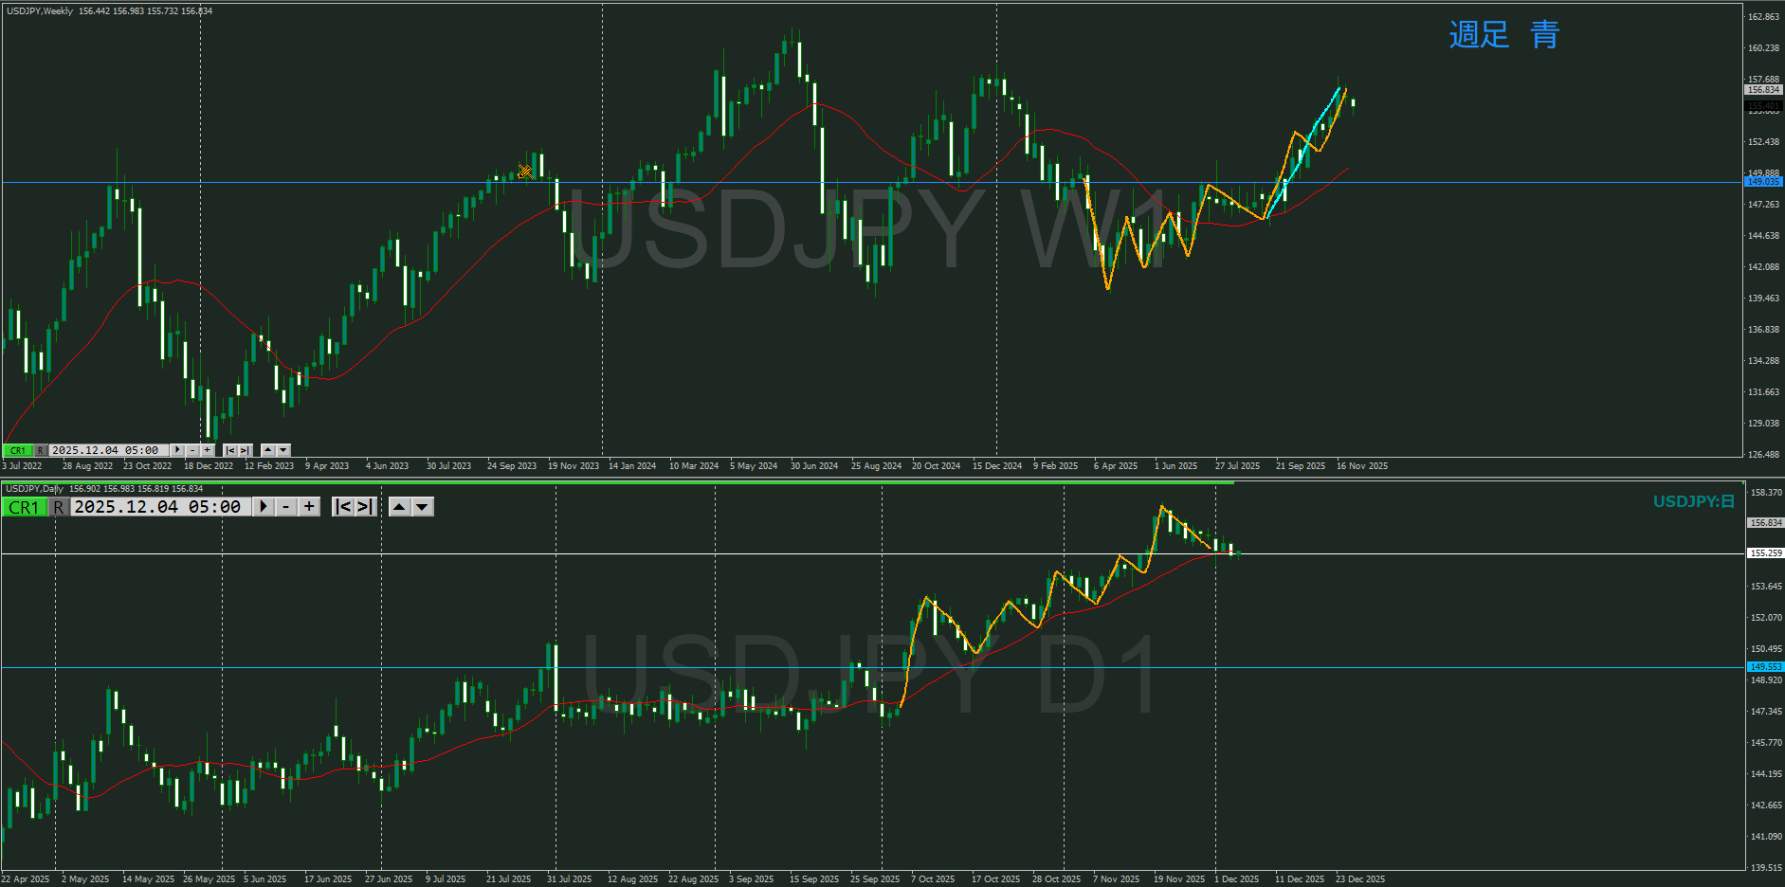Jump to start using Daily chart |< button
Screen dimensions: 1785x887
click(343, 507)
